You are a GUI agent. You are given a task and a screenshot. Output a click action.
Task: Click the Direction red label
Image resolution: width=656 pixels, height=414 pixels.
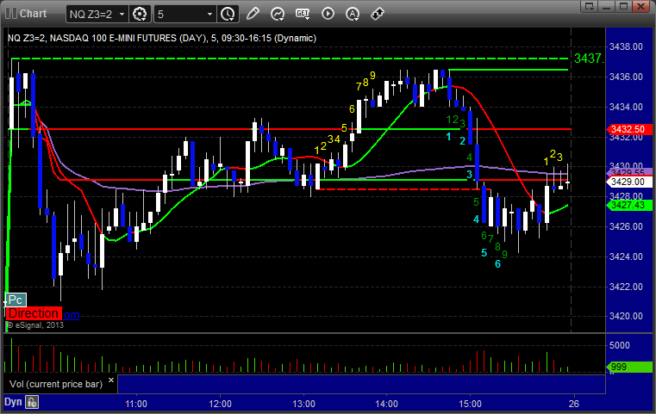[x=34, y=313]
